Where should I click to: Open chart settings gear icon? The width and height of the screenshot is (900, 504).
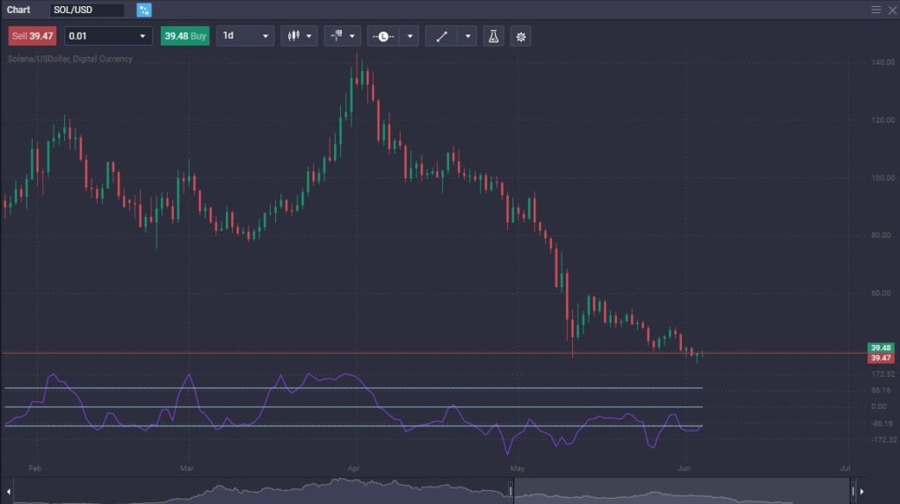coord(521,36)
